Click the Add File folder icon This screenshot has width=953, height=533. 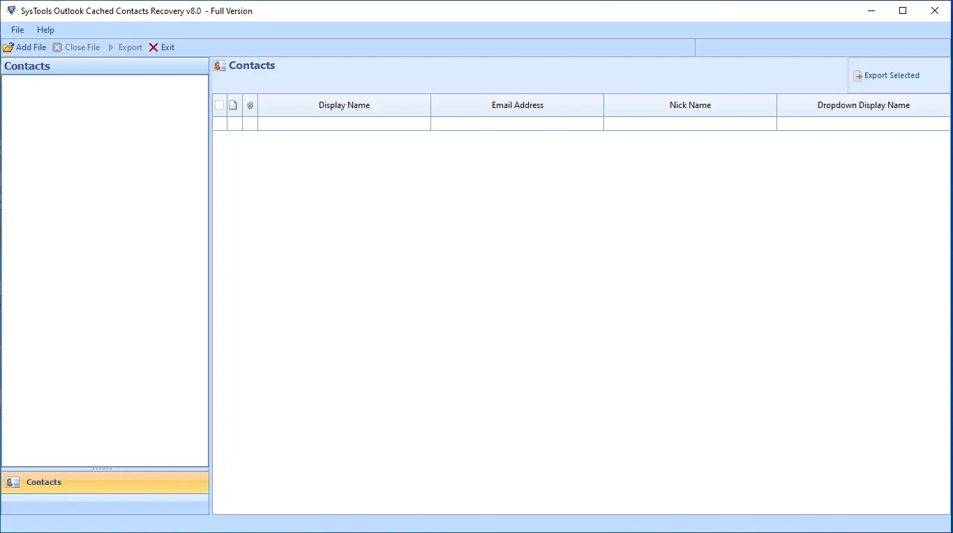8,47
